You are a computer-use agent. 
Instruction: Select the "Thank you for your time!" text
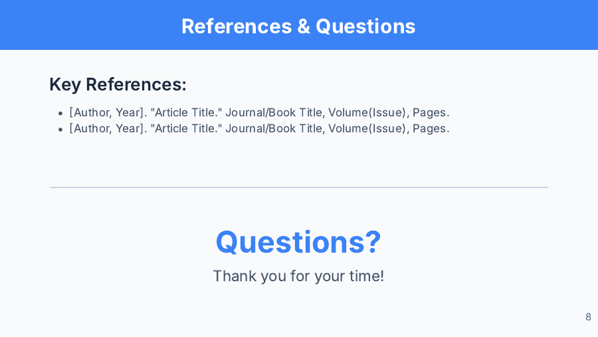point(298,276)
